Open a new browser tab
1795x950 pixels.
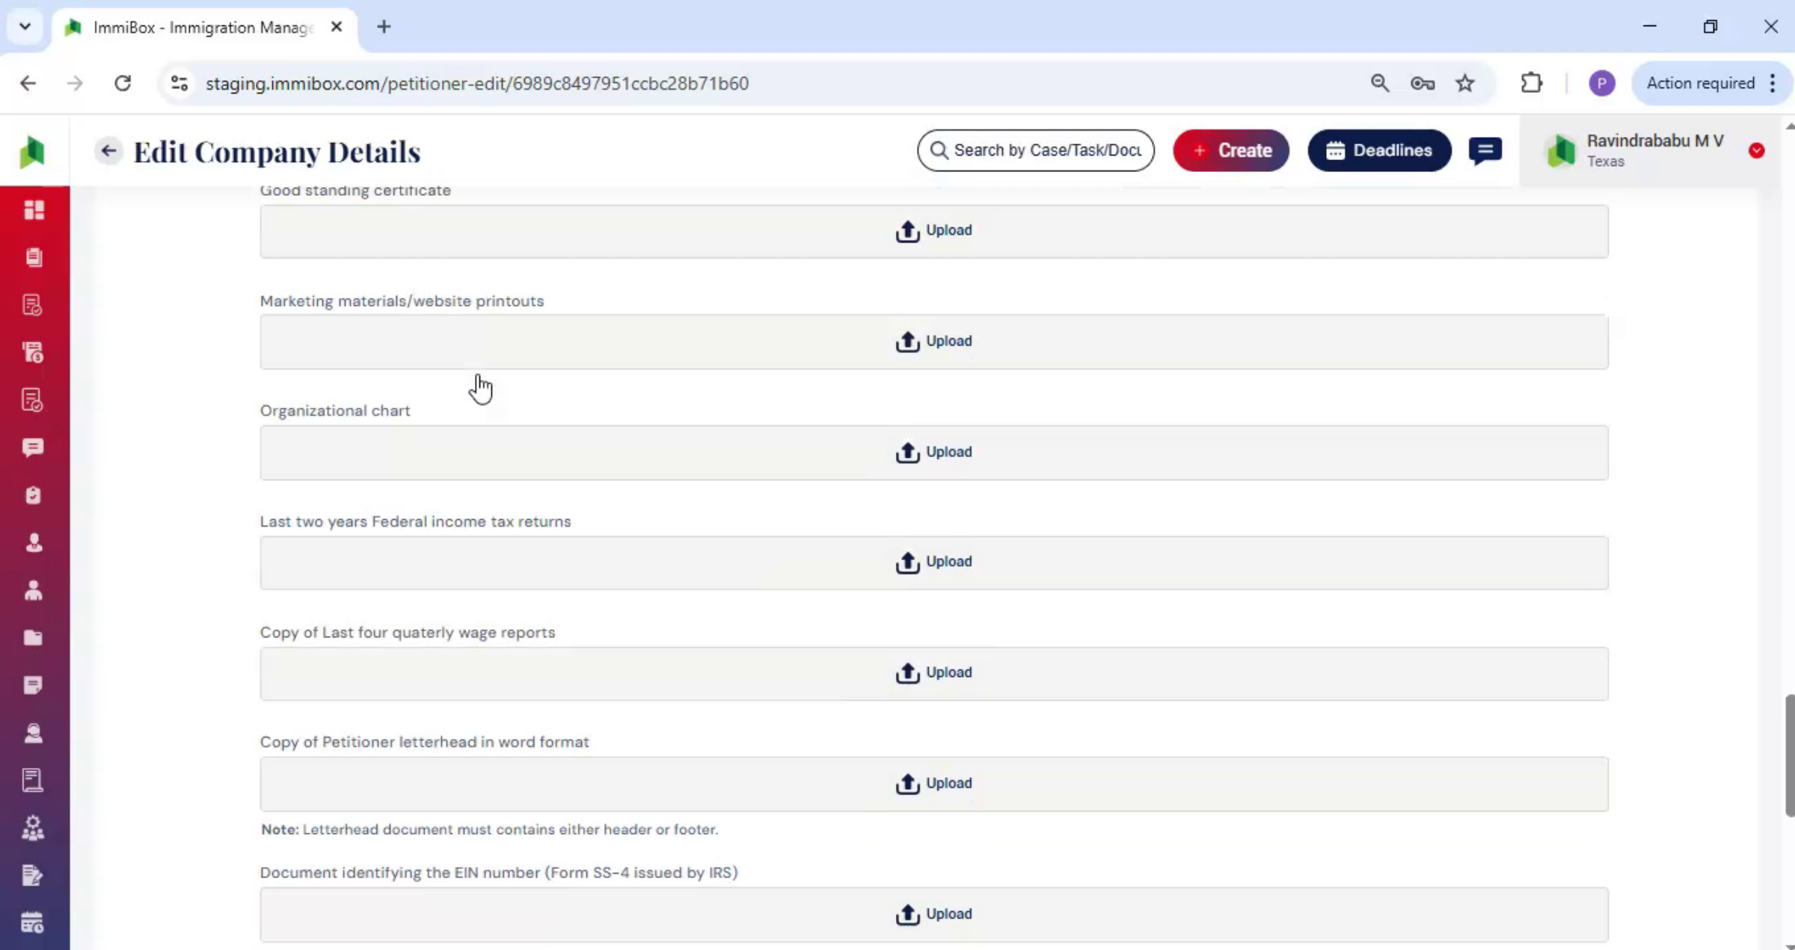pyautogui.click(x=384, y=27)
